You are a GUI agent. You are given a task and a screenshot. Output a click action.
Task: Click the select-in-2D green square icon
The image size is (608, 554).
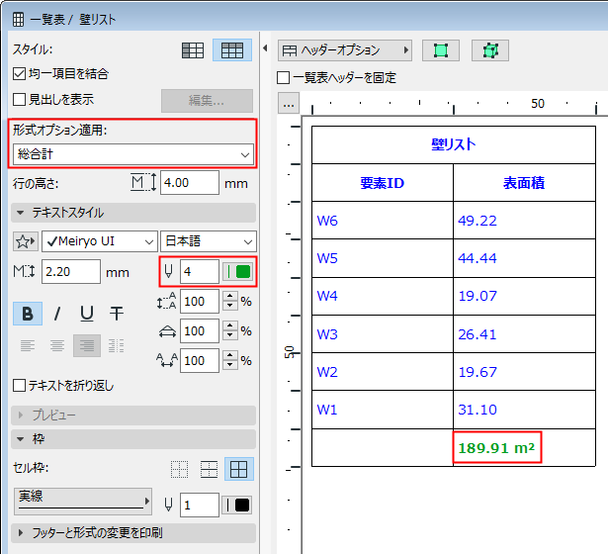[x=441, y=50]
